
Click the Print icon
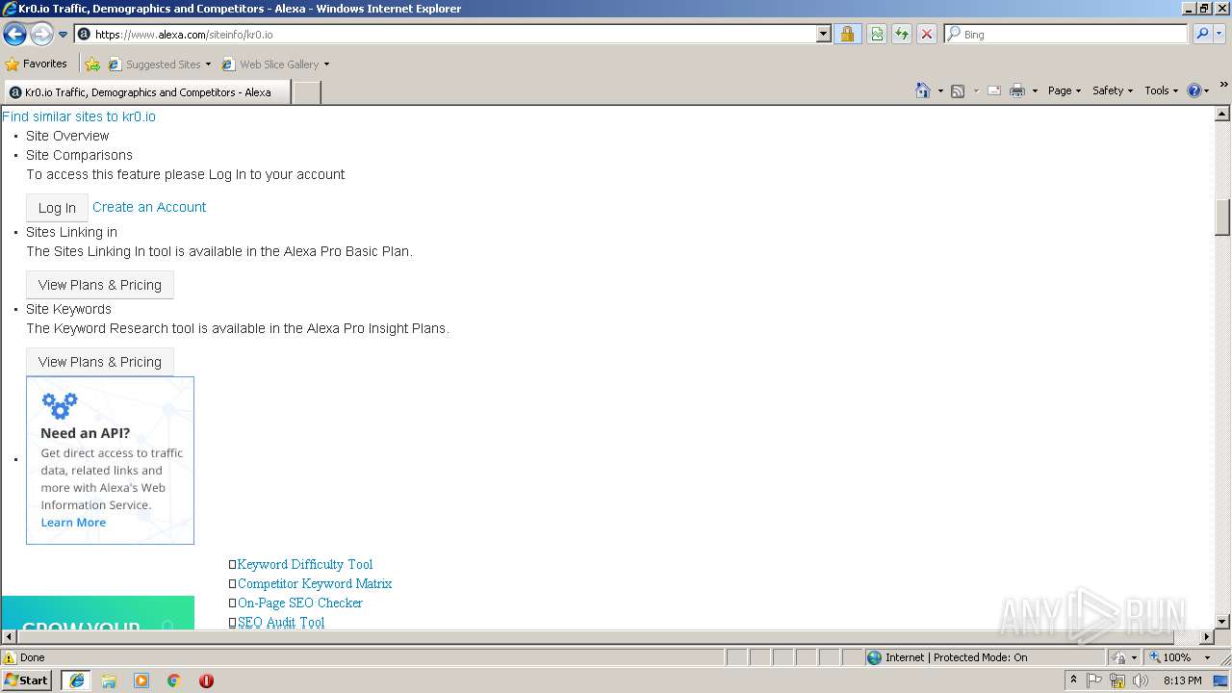pyautogui.click(x=1017, y=90)
